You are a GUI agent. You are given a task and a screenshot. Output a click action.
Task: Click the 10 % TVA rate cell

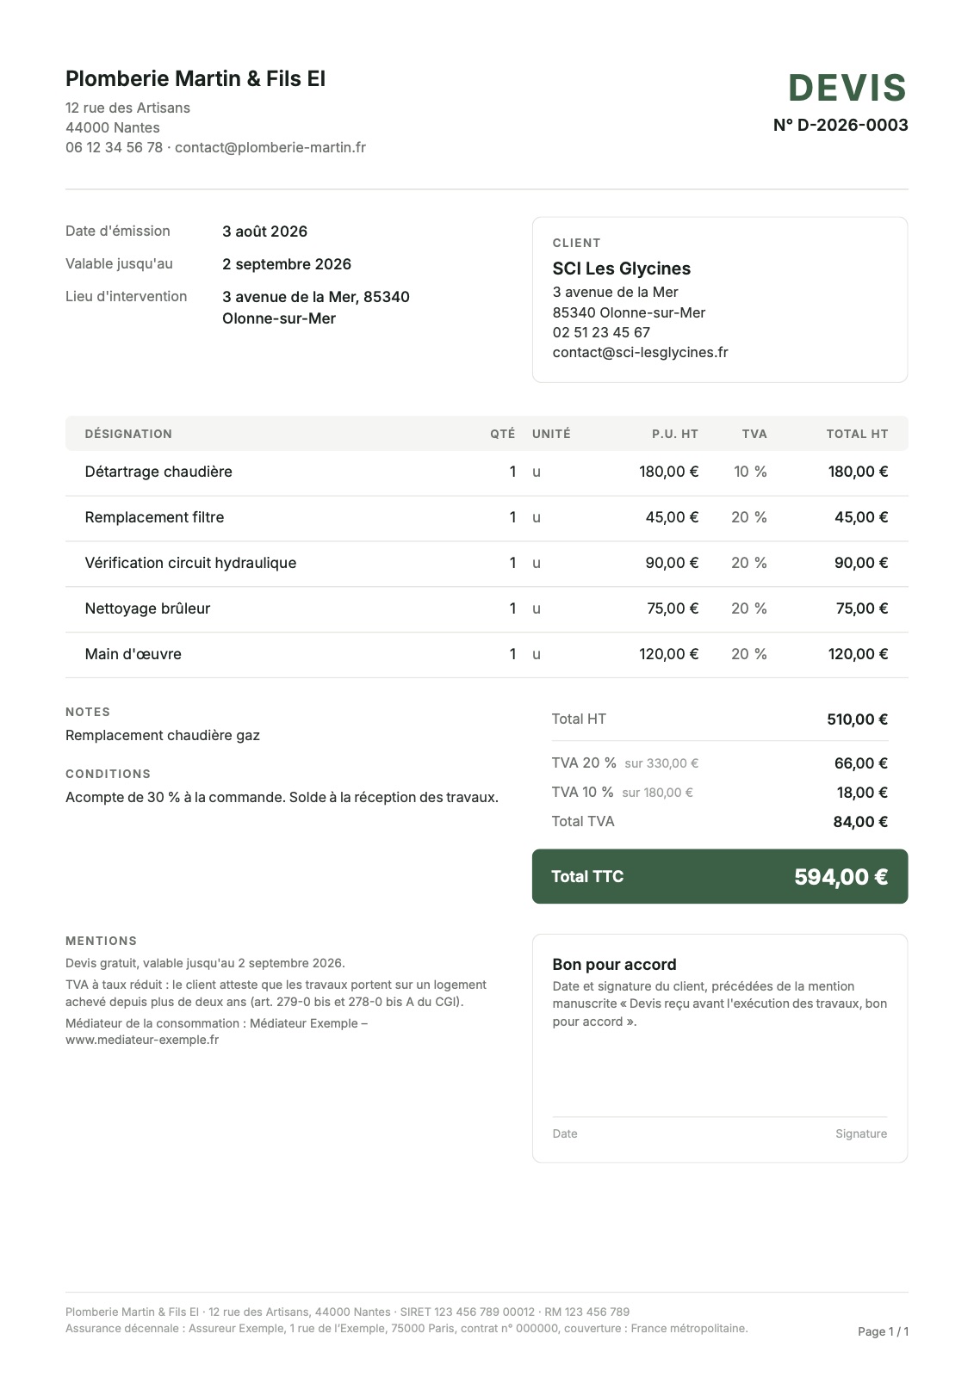pos(750,472)
